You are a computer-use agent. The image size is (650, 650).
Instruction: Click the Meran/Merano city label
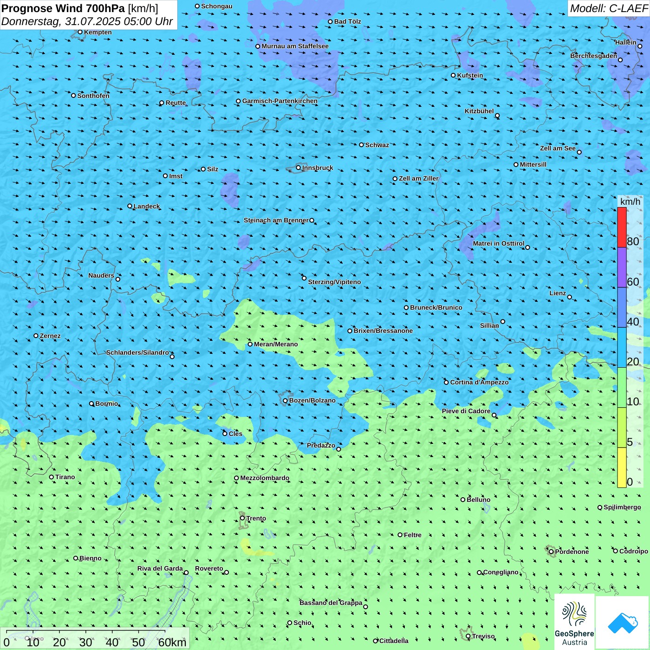click(x=276, y=344)
